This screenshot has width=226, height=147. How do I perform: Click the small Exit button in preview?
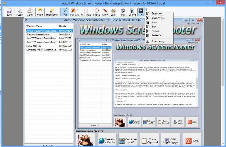(x=192, y=122)
